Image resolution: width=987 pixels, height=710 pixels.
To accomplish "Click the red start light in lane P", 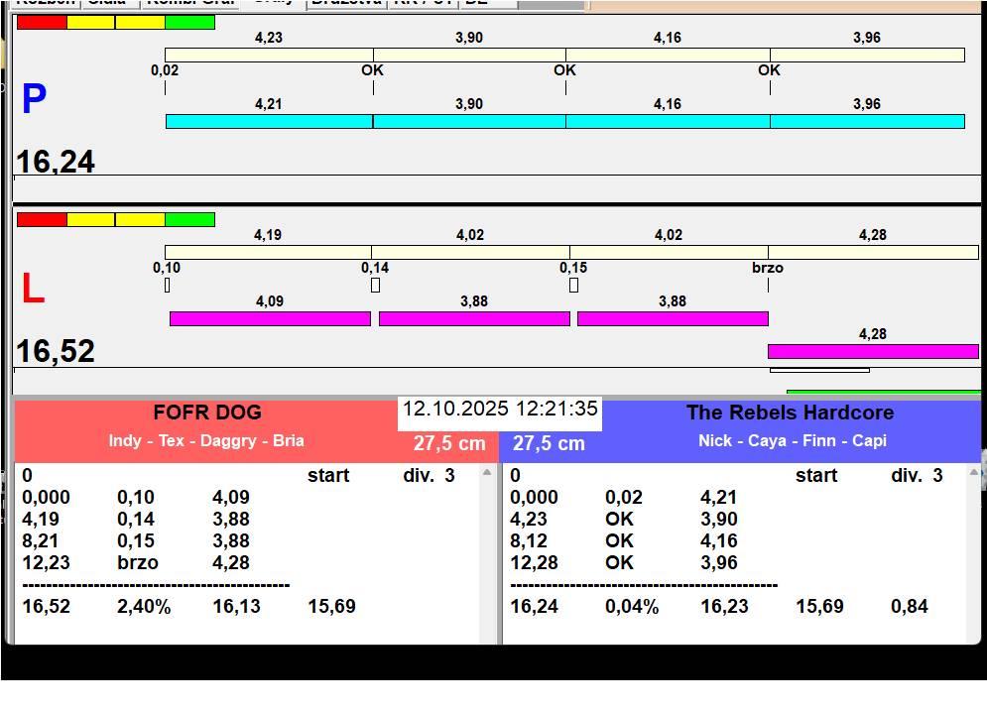I will pos(42,22).
